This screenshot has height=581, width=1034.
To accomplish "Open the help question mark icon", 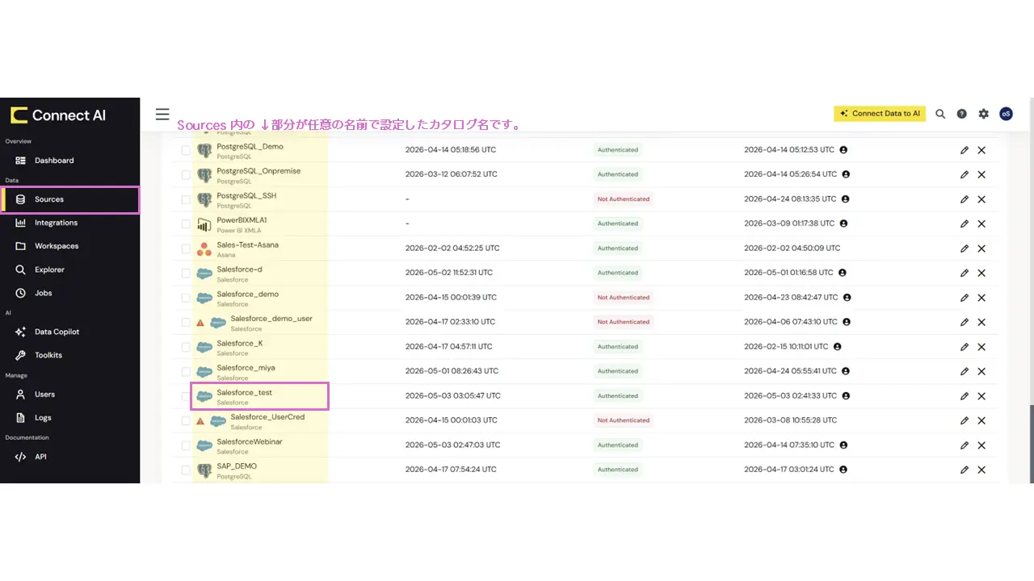I will coord(961,114).
